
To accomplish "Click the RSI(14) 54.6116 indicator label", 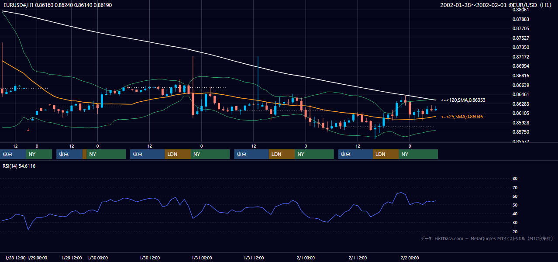I will [19, 166].
